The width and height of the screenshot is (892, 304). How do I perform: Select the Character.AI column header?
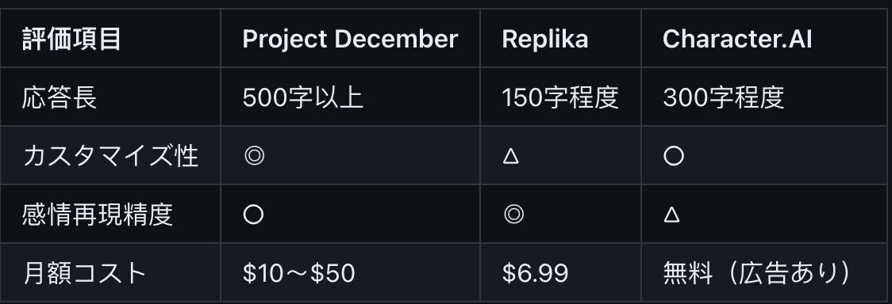[x=737, y=39]
